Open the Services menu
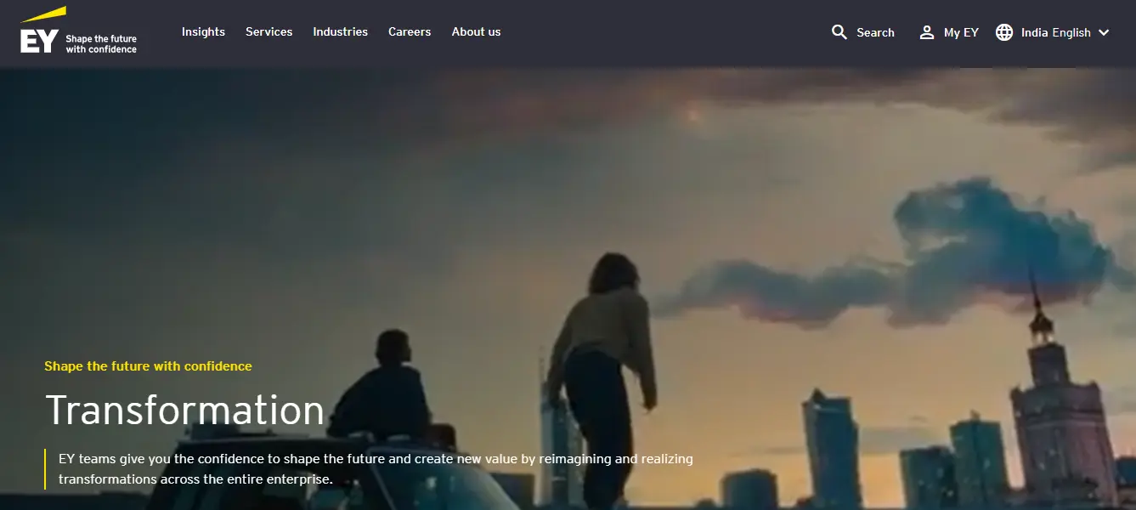Screen dimensions: 1136x510 (268, 31)
